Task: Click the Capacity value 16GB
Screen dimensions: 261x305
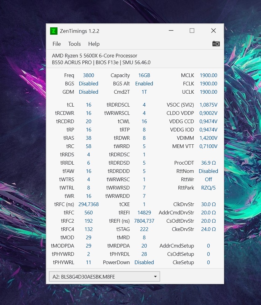Action: (x=144, y=75)
